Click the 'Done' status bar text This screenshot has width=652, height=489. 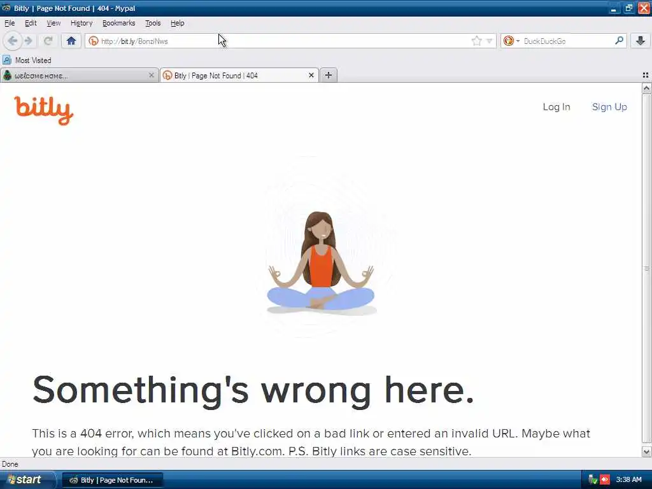(x=10, y=464)
